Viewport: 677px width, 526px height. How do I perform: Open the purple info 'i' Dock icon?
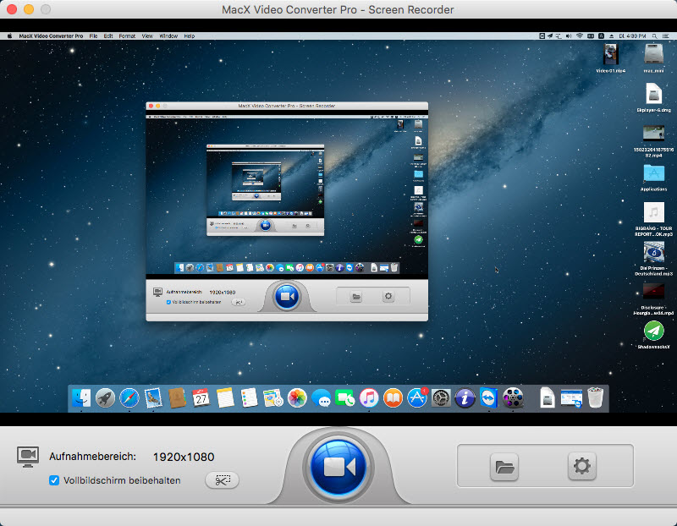click(x=465, y=397)
